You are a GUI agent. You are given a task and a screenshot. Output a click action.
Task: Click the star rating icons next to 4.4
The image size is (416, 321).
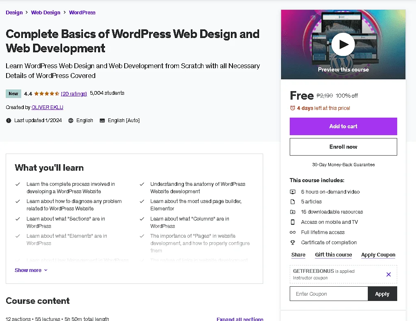(x=47, y=94)
